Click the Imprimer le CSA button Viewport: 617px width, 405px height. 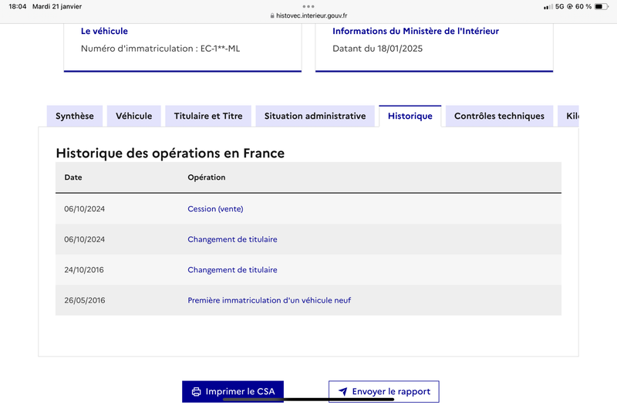click(x=233, y=392)
